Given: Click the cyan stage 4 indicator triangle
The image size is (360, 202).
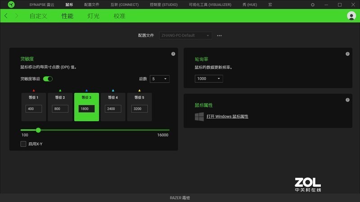Looking at the screenshot, I should click(113, 91).
